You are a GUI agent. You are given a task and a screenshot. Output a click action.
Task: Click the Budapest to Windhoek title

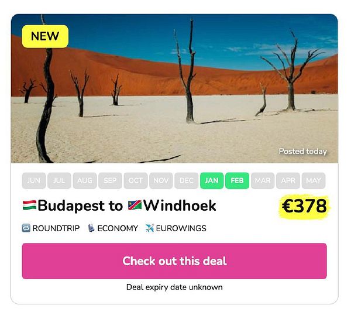tap(119, 205)
